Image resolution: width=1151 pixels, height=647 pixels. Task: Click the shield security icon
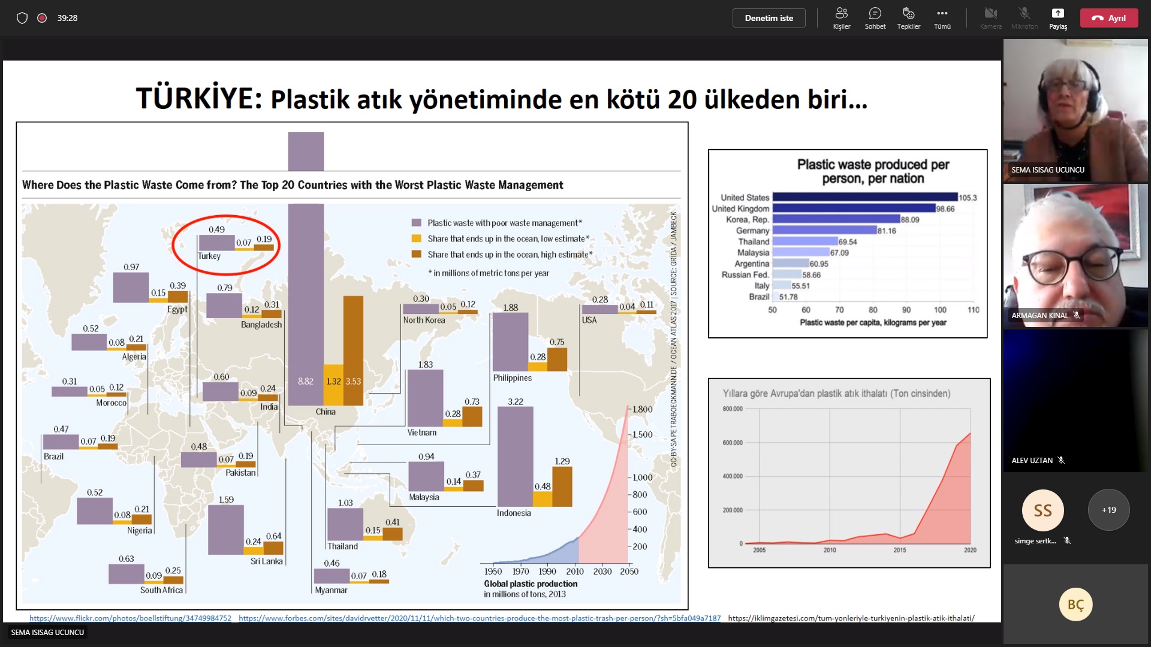[22, 18]
